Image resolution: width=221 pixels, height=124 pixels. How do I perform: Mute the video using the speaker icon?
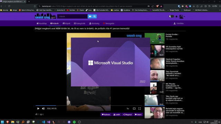pyautogui.click(x=43, y=108)
